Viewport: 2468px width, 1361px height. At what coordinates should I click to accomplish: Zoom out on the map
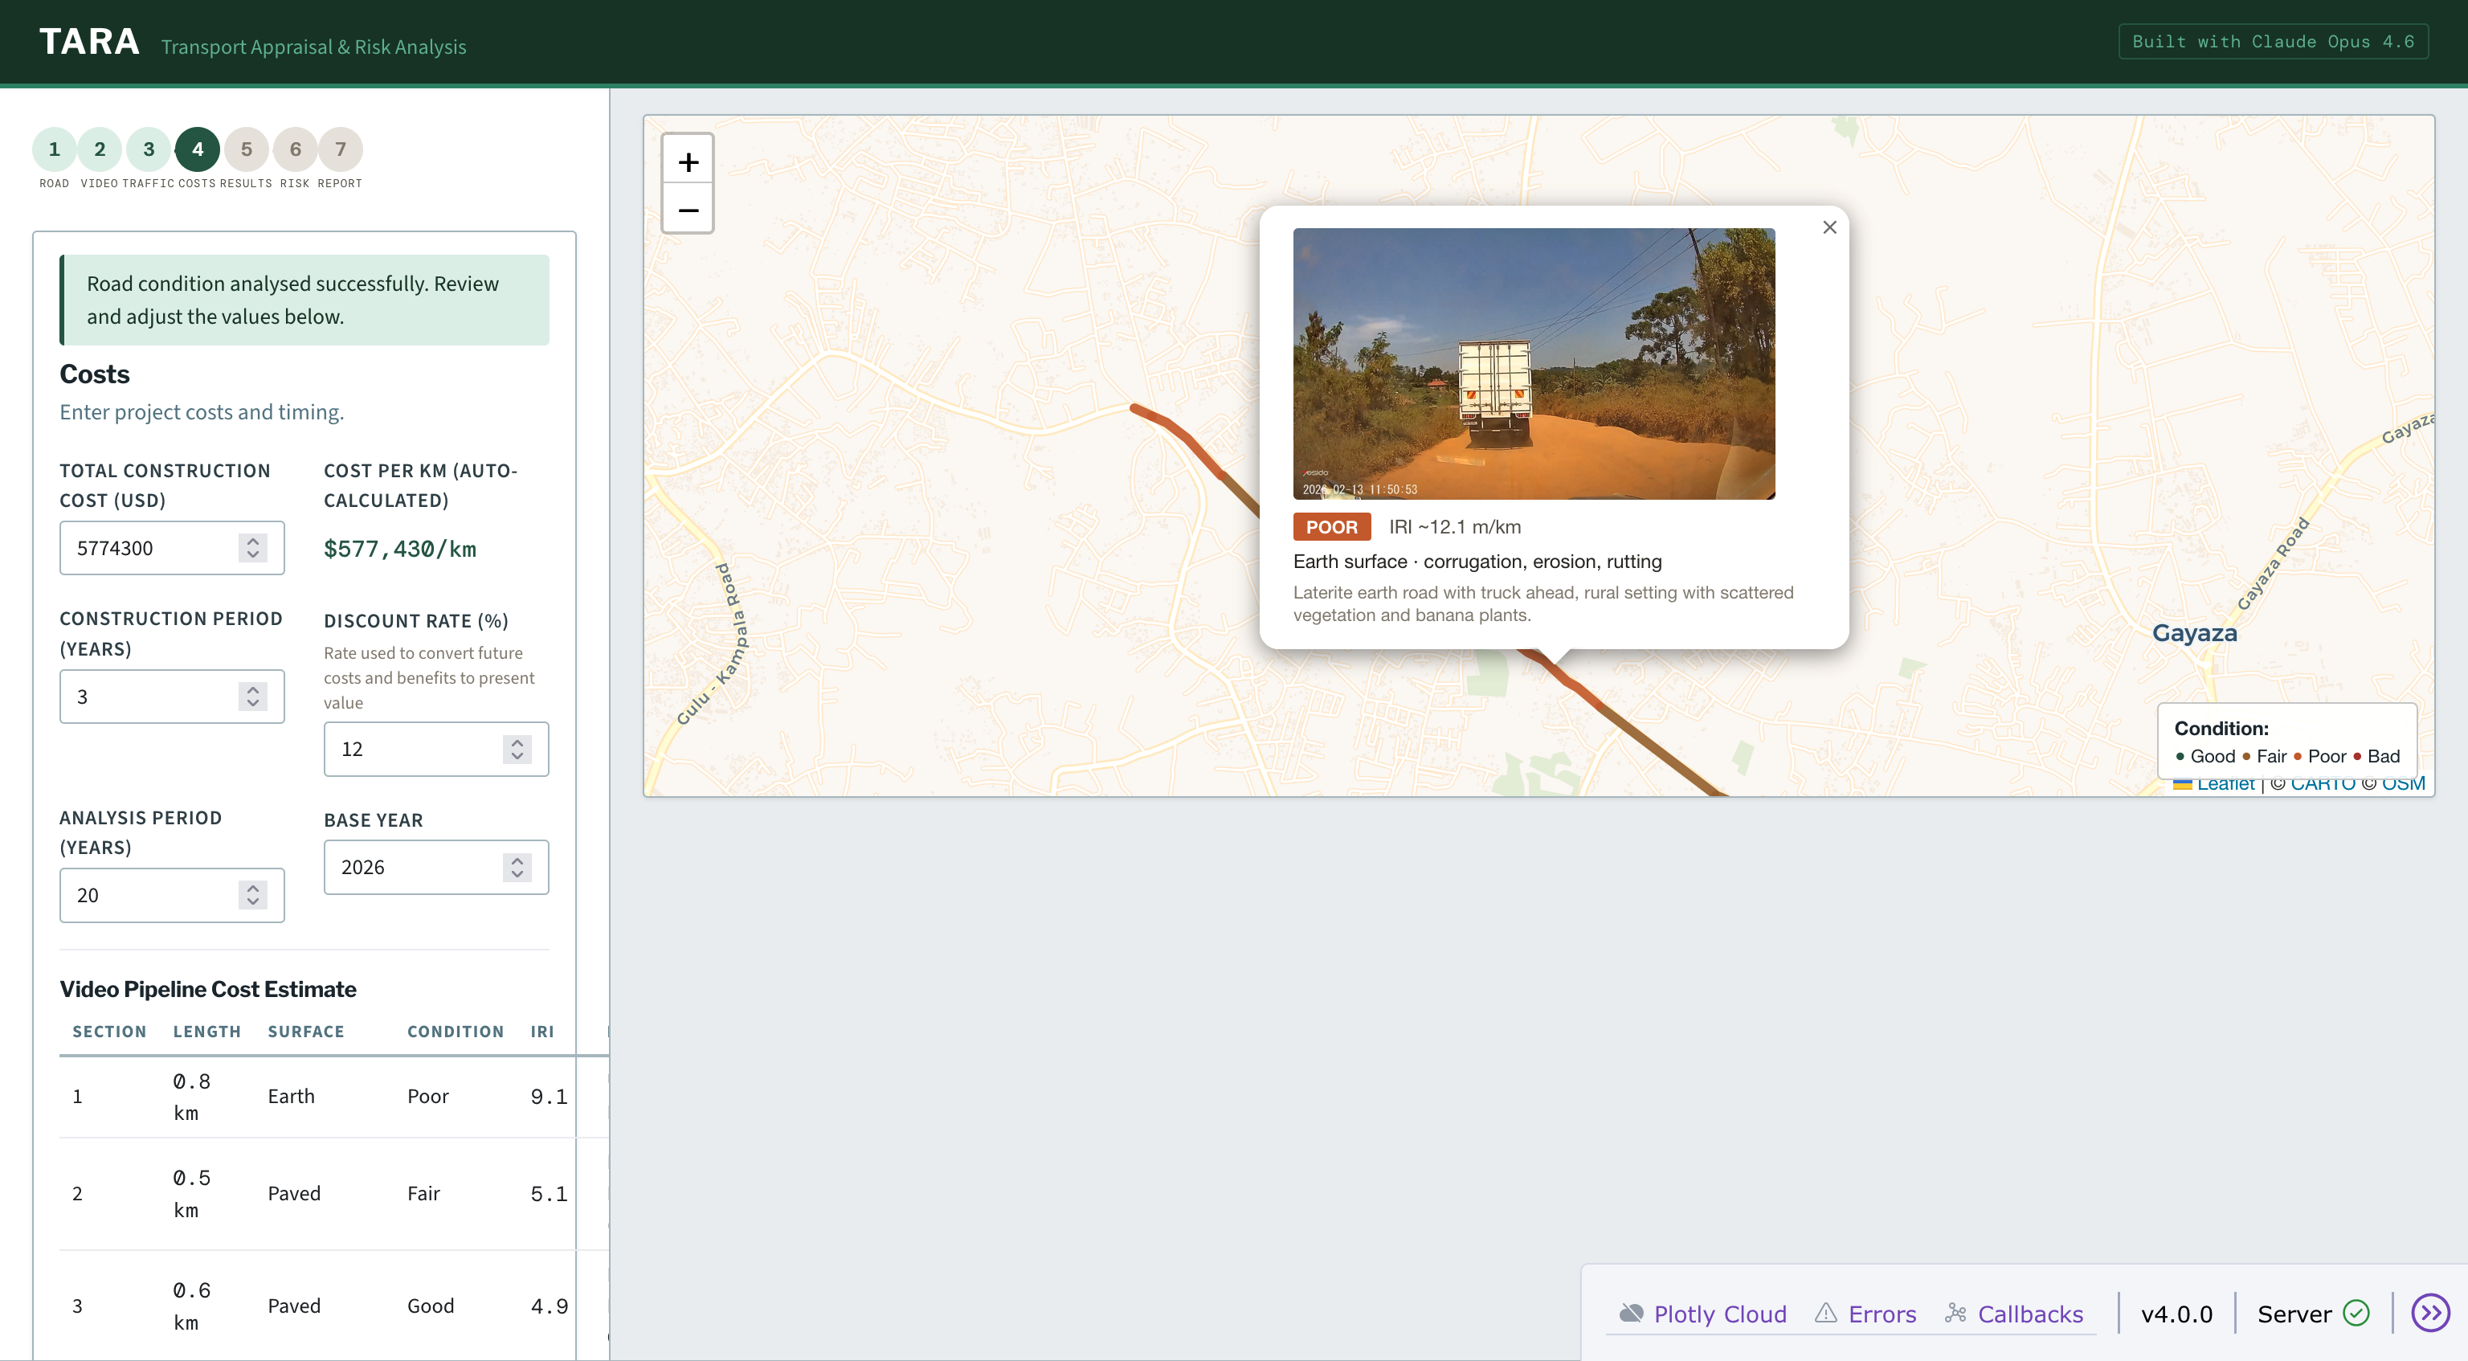[688, 208]
